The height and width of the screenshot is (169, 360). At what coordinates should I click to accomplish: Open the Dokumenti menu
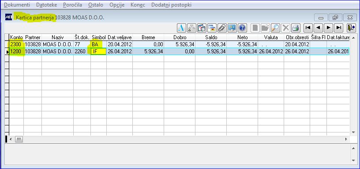17,5
